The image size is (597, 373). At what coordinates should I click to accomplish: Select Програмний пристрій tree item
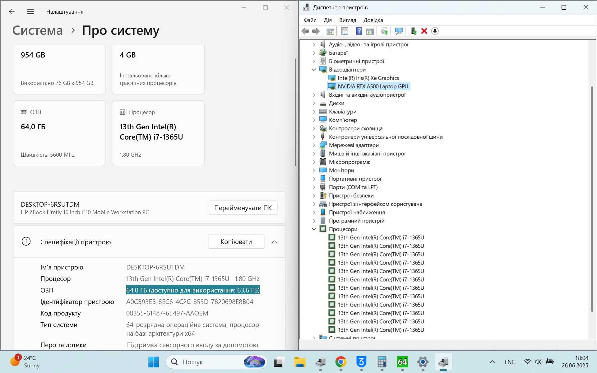356,221
